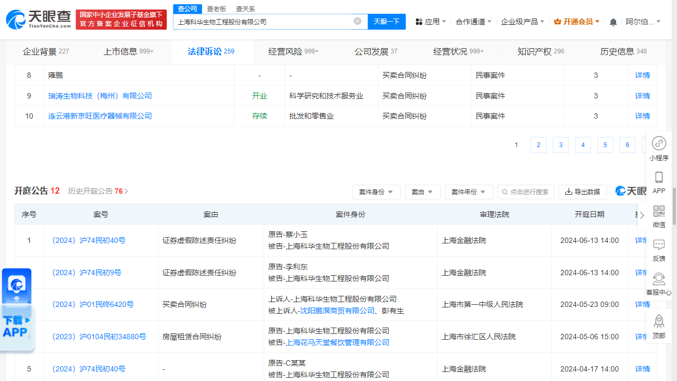Expand the 案件身份 filter dropdown
Viewport: 677px width, 381px height.
point(377,192)
